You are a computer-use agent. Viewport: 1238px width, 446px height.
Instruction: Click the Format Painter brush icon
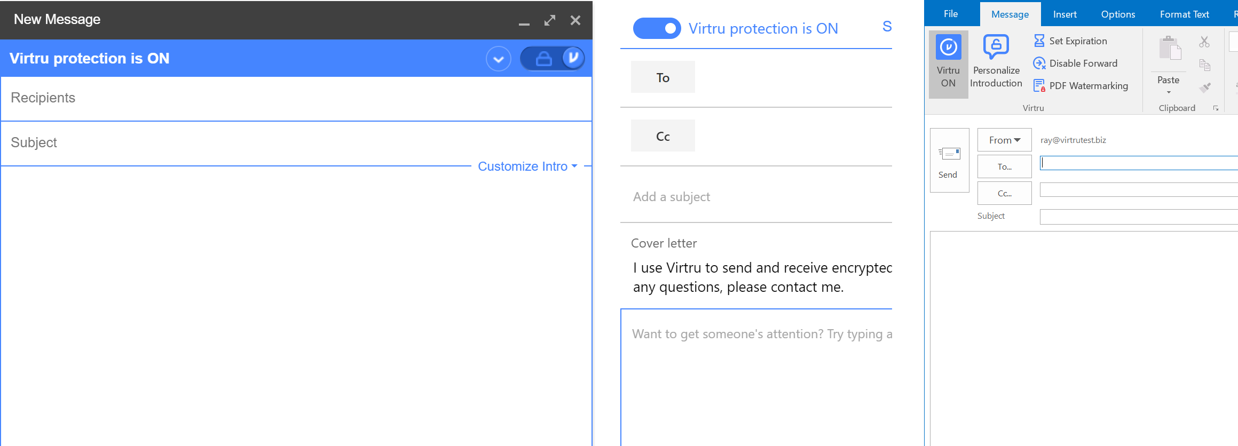1204,87
